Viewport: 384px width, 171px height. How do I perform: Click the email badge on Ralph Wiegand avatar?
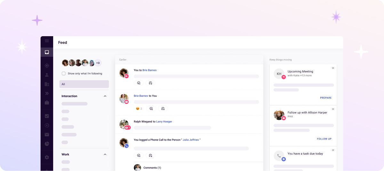coord(127,127)
